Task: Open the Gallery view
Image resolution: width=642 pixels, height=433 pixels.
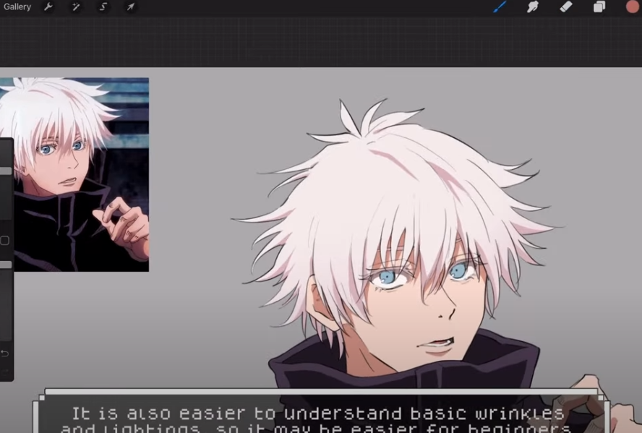Action: pyautogui.click(x=17, y=7)
